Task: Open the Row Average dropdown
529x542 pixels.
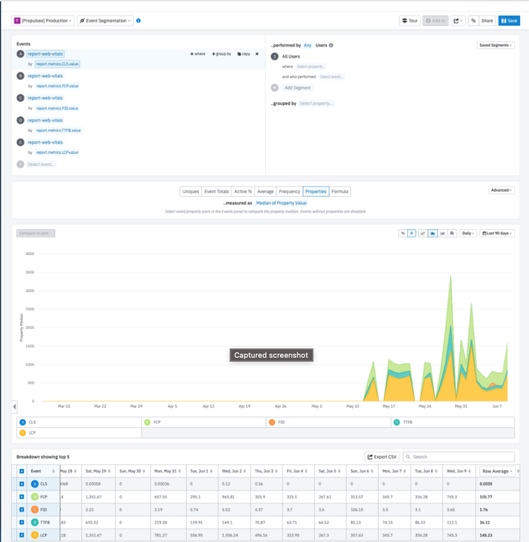Action: pyautogui.click(x=497, y=471)
